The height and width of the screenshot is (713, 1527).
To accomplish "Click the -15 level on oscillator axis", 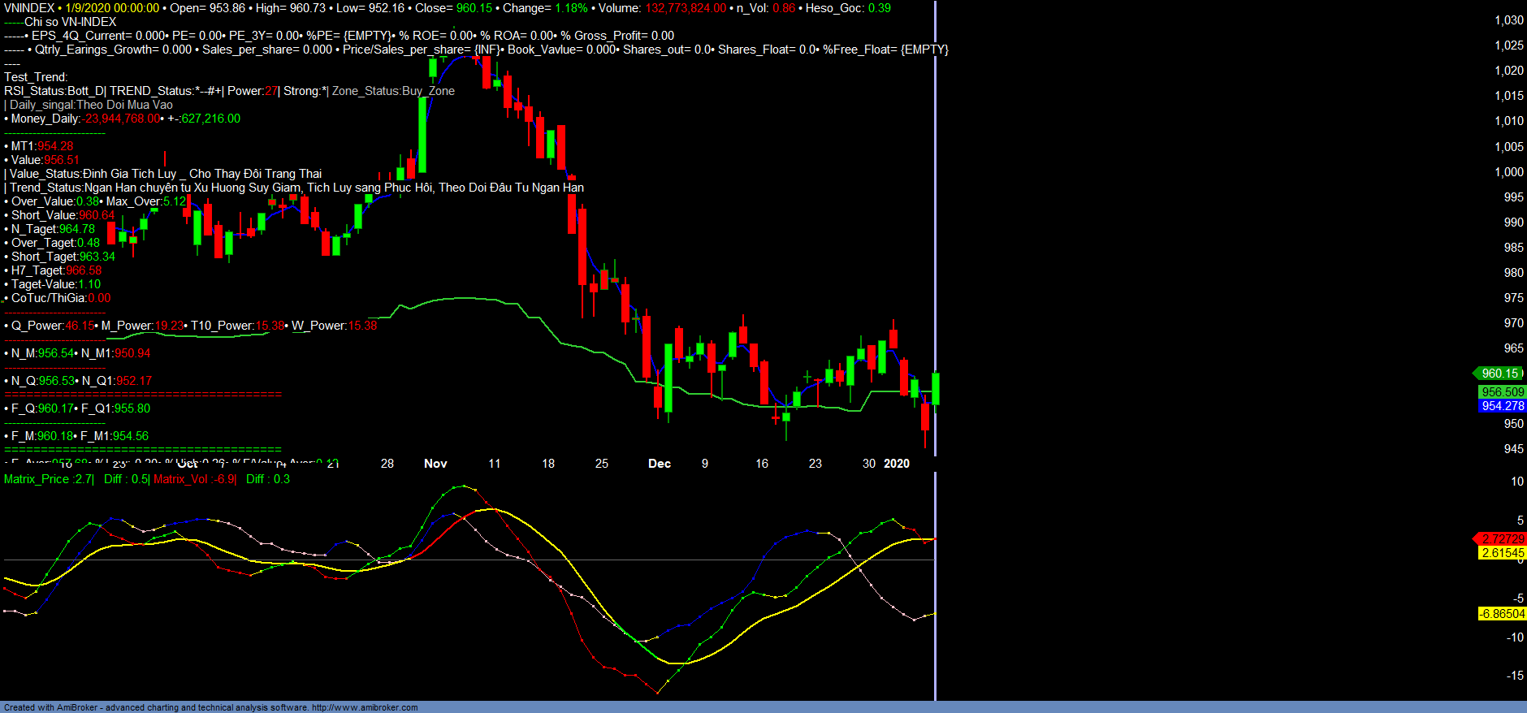I will (1516, 676).
